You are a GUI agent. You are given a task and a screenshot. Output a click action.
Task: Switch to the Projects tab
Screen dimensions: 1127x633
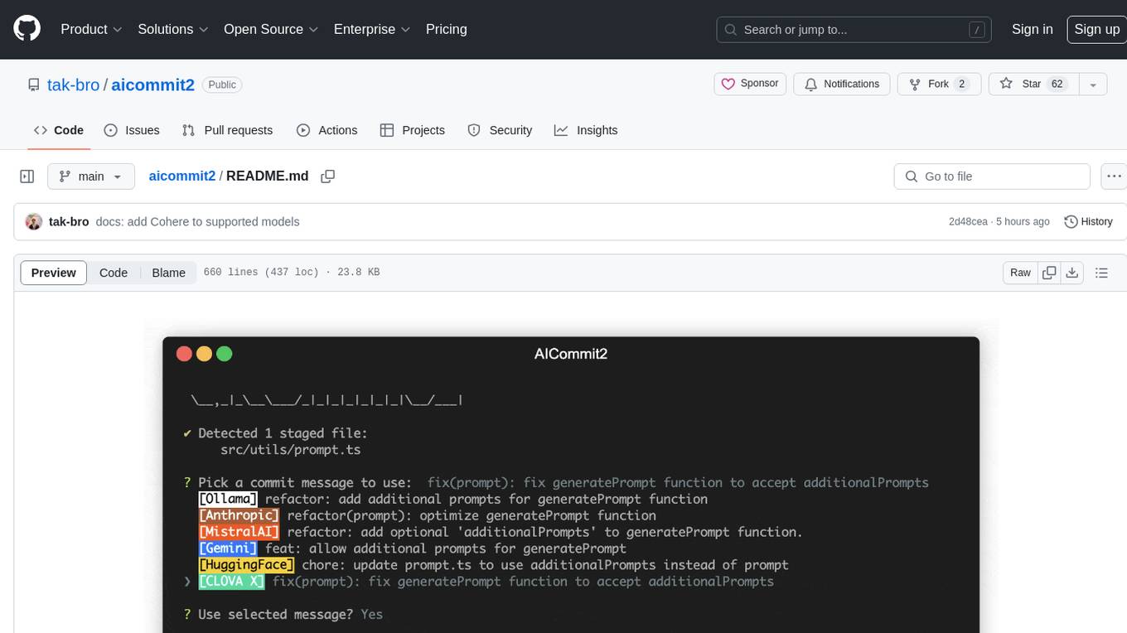tap(413, 130)
